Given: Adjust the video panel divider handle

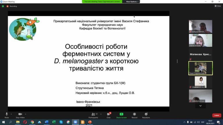Looking at the screenshot, I should (x=177, y=61).
